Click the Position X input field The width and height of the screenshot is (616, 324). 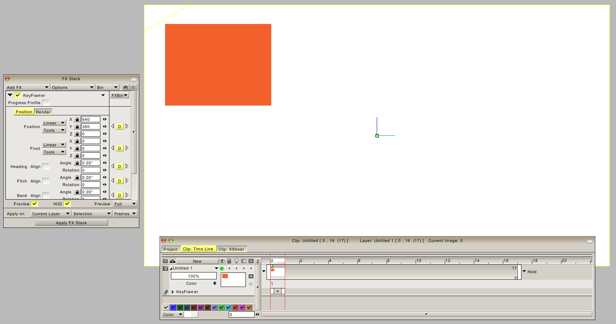(x=91, y=119)
